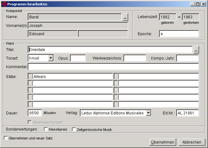Click the first Sätze field with Allegro

pos(73,76)
